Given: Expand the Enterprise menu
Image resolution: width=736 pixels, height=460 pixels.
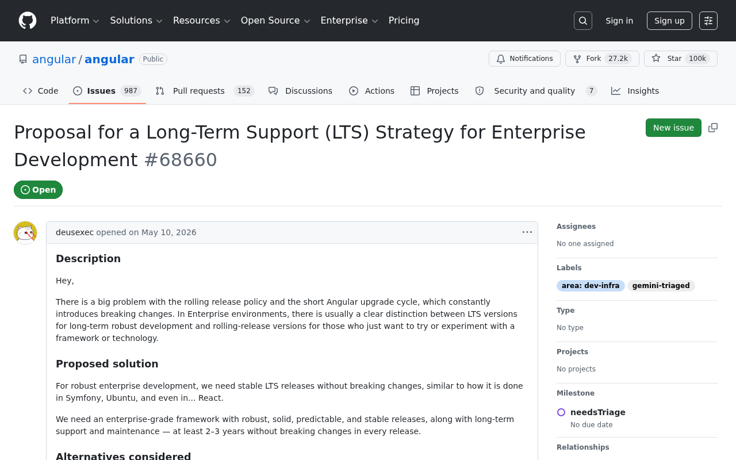Looking at the screenshot, I should (349, 21).
